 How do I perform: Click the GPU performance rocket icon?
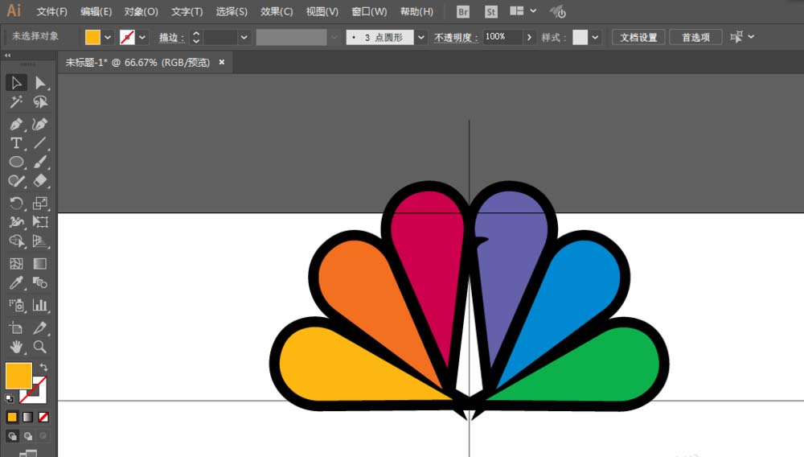point(558,11)
